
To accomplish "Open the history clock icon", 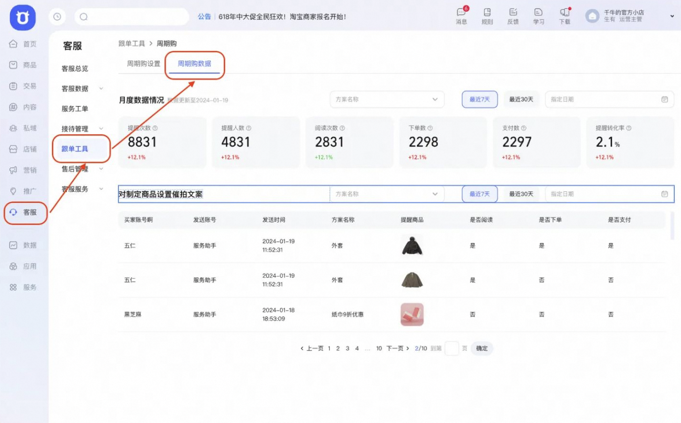I will [x=57, y=17].
